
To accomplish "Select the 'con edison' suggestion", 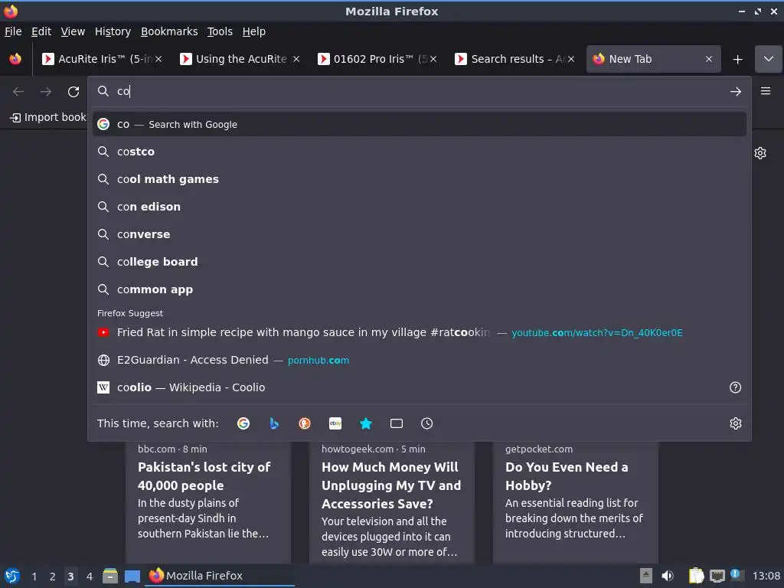I will (420, 207).
